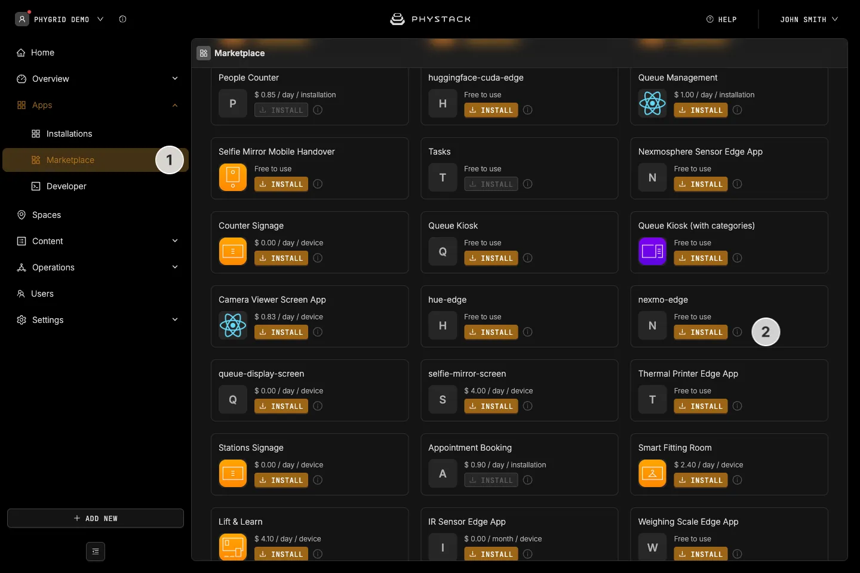Open info for People Counter app
This screenshot has width=860, height=573.
pos(318,110)
